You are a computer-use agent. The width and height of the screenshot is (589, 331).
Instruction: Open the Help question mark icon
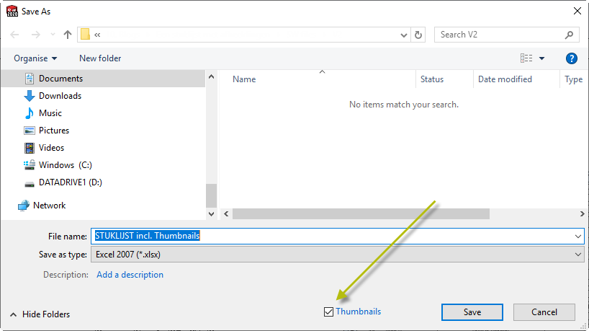[572, 58]
